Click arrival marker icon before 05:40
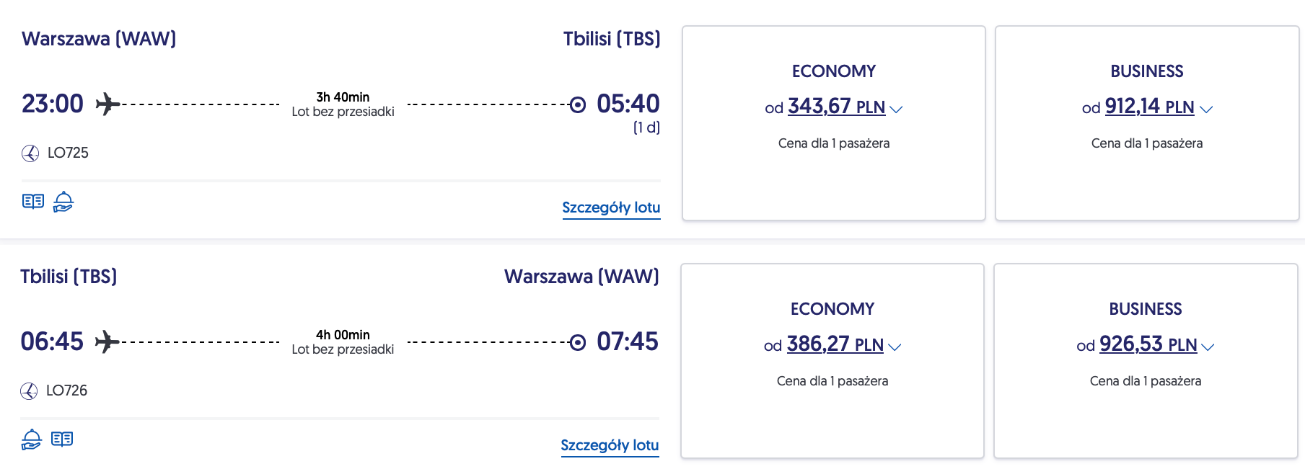The image size is (1305, 469). 578,104
